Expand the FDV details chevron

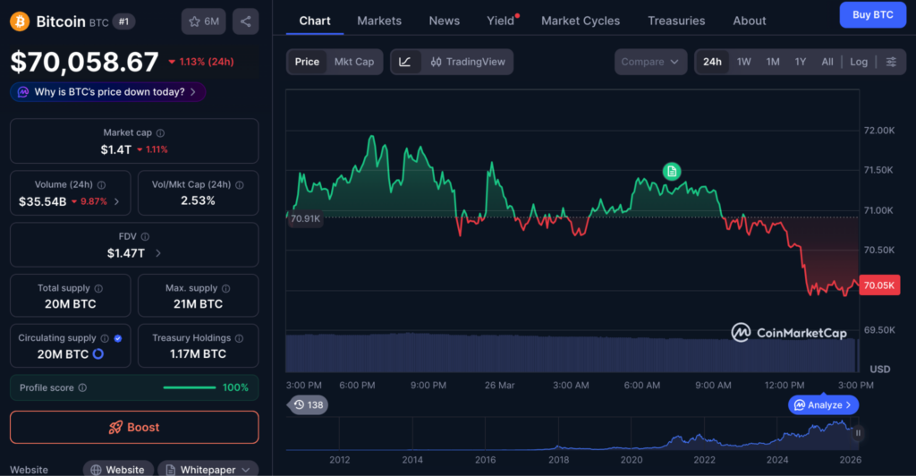tap(158, 253)
